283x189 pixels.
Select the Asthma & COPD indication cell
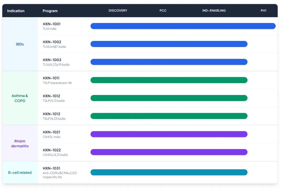[x=20, y=98]
